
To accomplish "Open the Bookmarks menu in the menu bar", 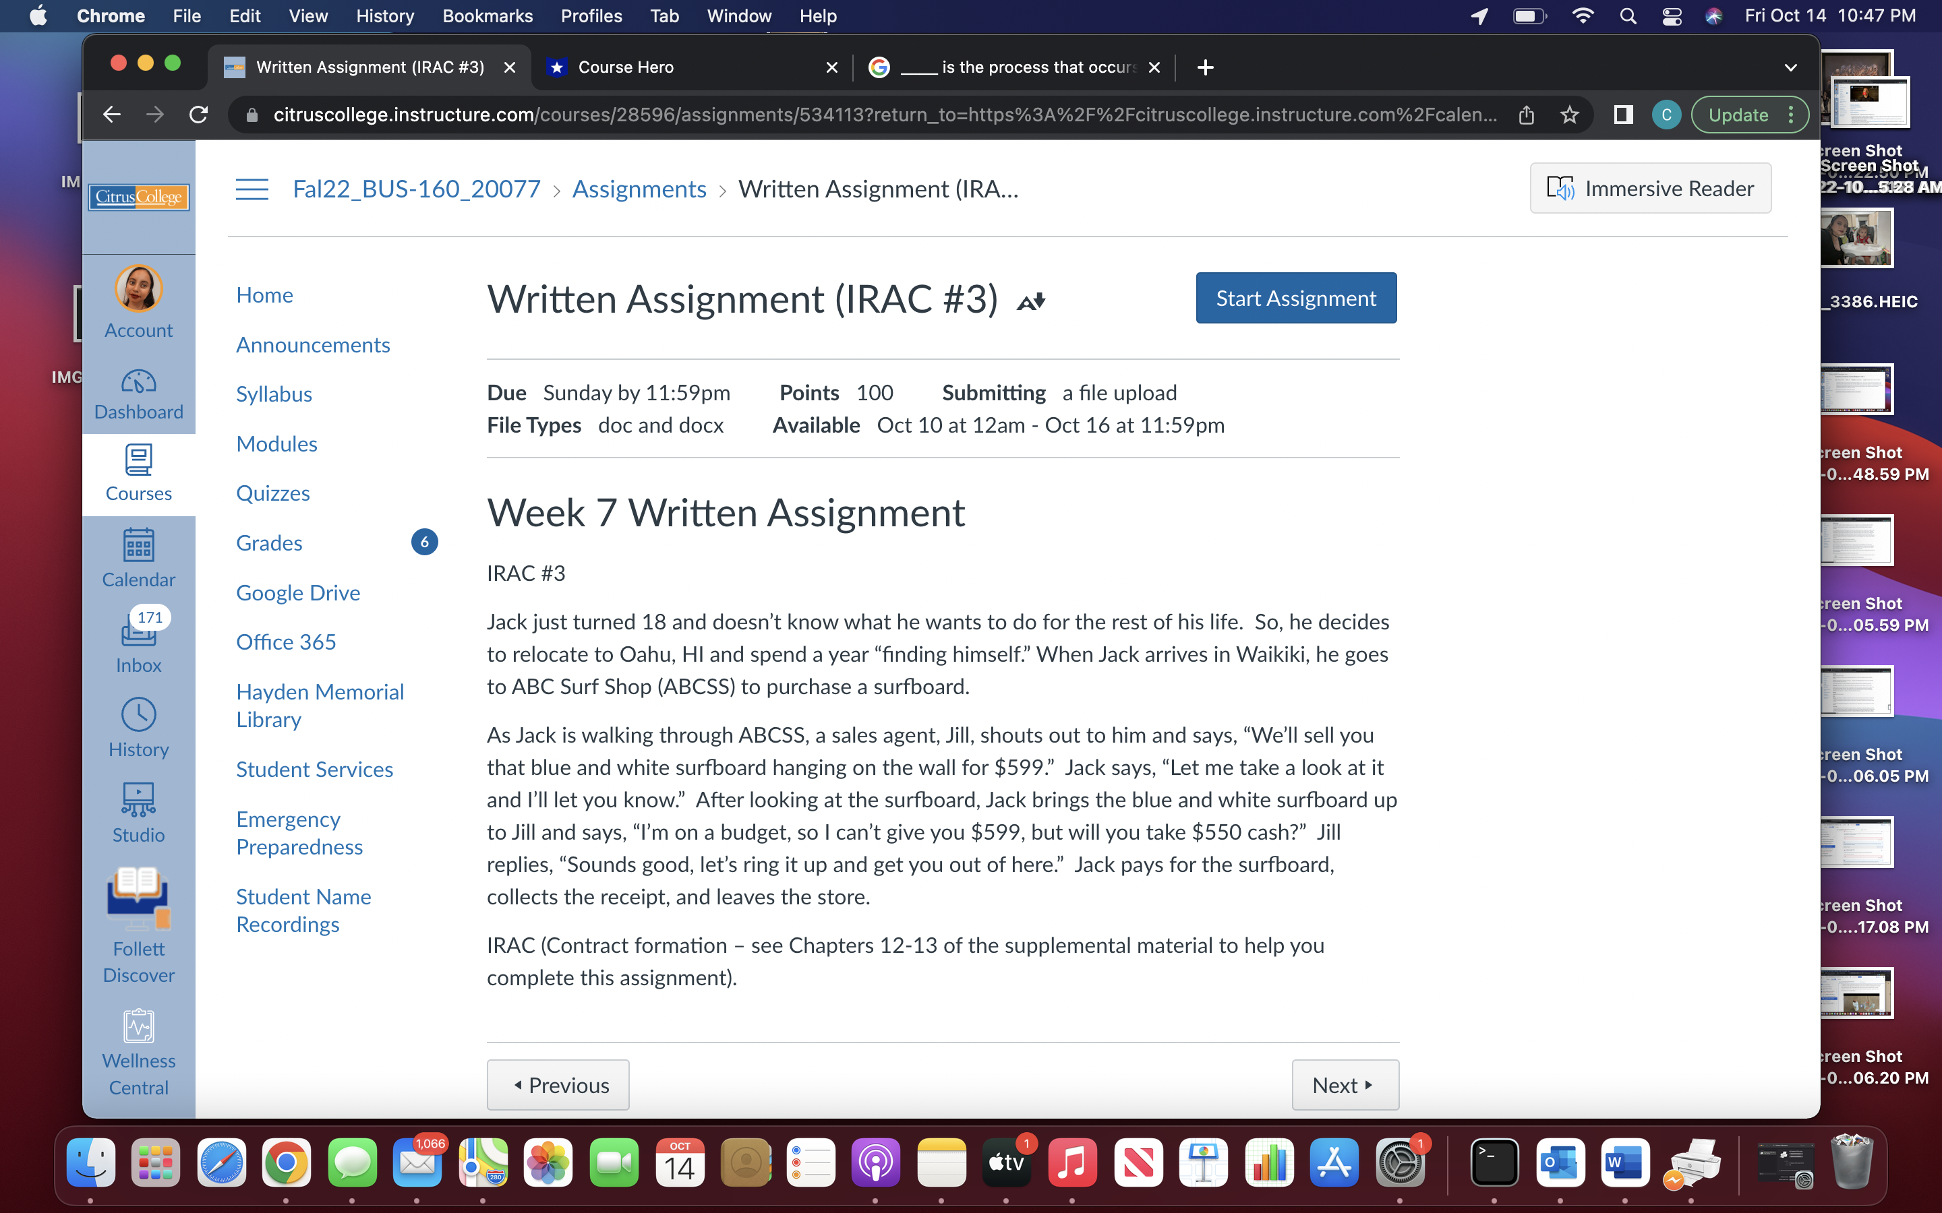I will point(487,15).
